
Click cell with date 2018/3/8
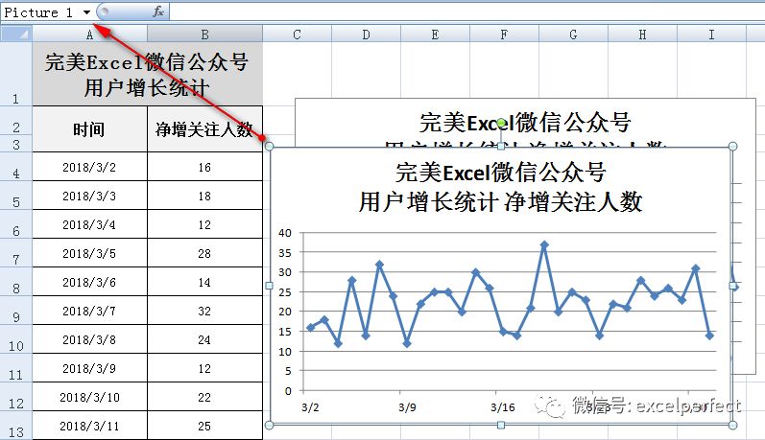click(90, 339)
